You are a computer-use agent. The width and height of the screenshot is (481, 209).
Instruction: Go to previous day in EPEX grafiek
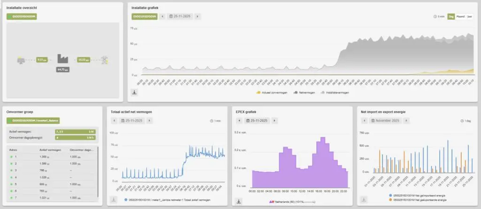click(x=239, y=120)
